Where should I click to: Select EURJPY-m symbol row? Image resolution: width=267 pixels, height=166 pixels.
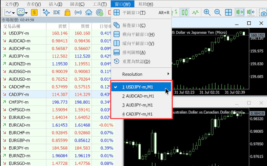(x=57, y=148)
